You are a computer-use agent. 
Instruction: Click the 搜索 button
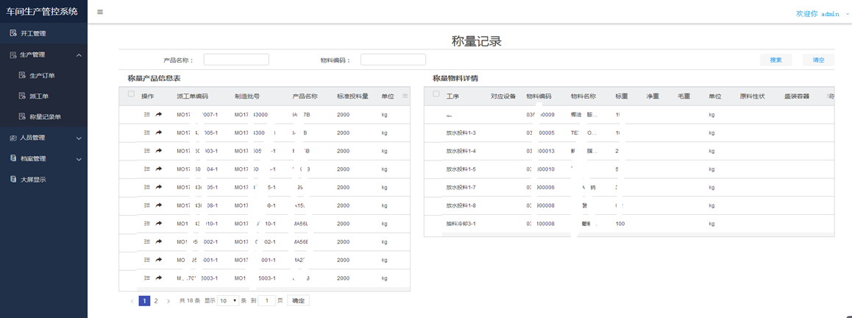(x=775, y=60)
